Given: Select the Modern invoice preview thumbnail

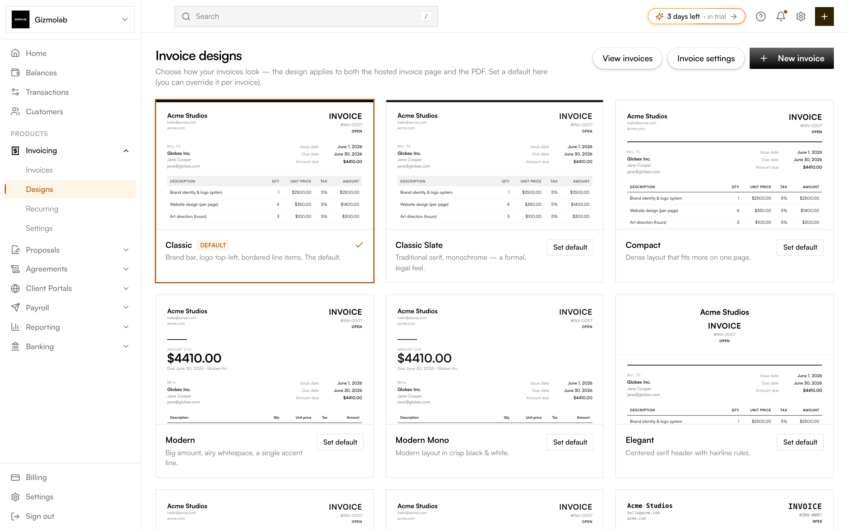Looking at the screenshot, I should pos(265,360).
